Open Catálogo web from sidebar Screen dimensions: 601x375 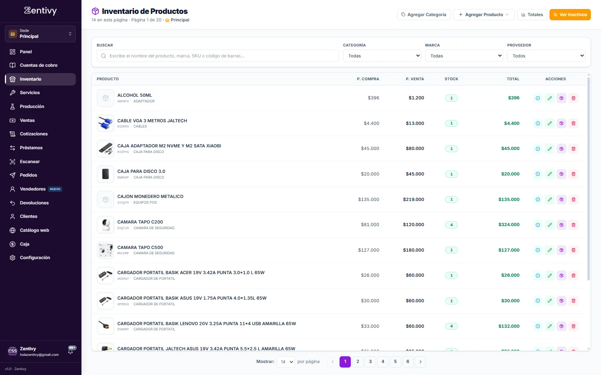click(40, 230)
